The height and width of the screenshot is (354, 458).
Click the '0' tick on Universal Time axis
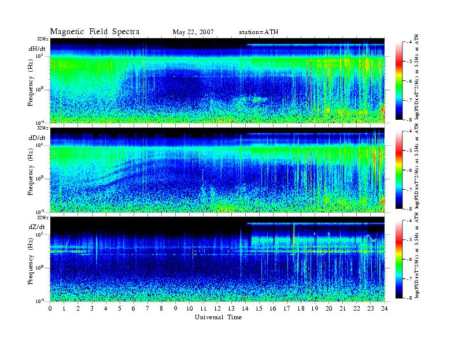click(x=50, y=308)
